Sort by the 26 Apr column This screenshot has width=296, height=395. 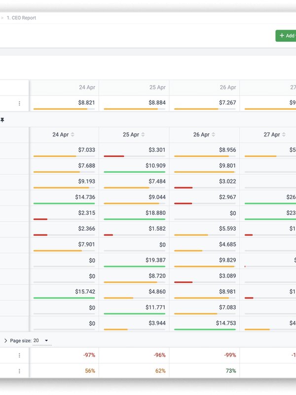point(214,135)
